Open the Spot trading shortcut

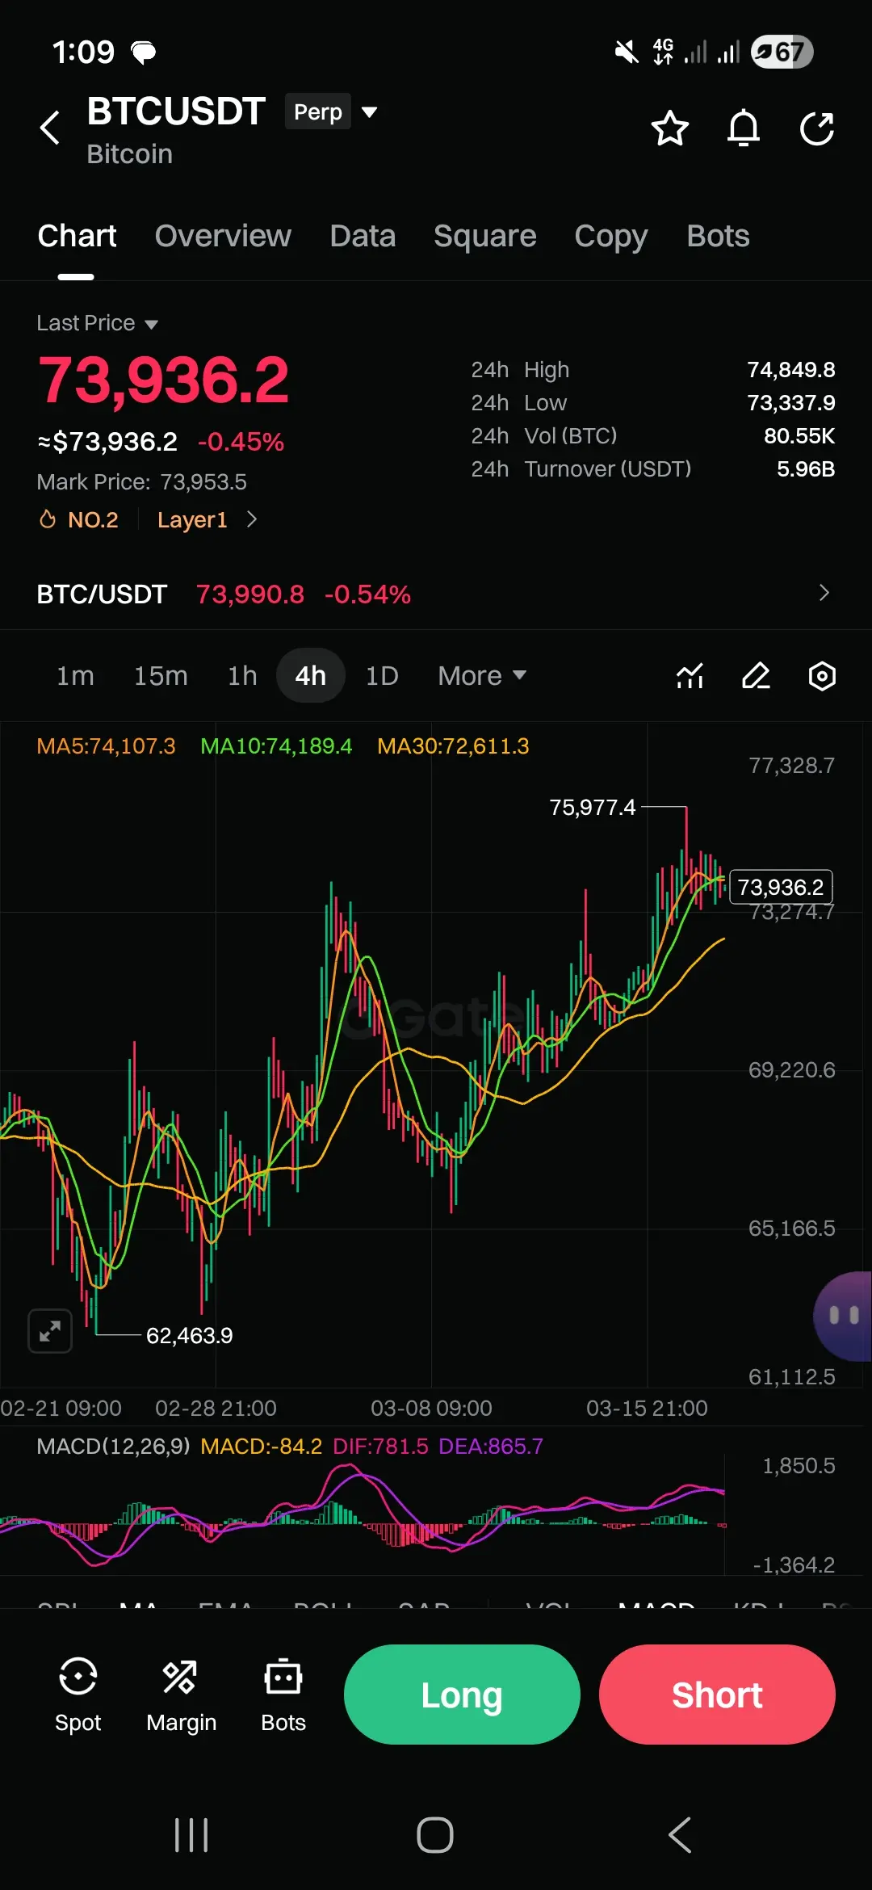pyautogui.click(x=78, y=1695)
